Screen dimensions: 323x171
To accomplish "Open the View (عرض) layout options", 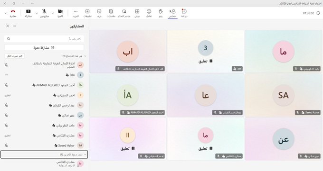I will pos(137,13).
